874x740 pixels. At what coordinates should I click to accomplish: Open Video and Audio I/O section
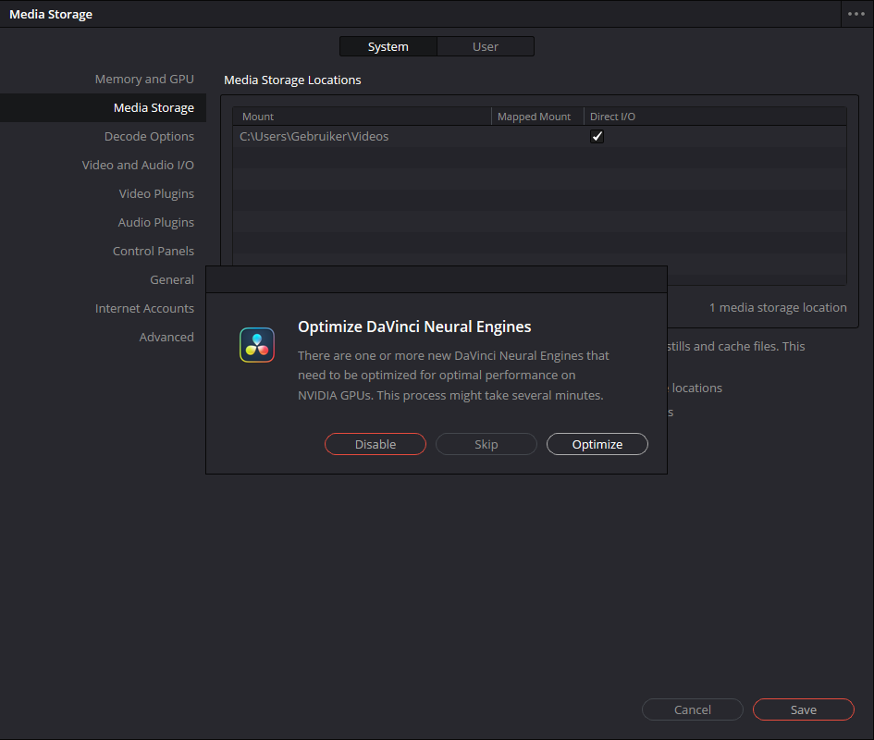coord(138,165)
